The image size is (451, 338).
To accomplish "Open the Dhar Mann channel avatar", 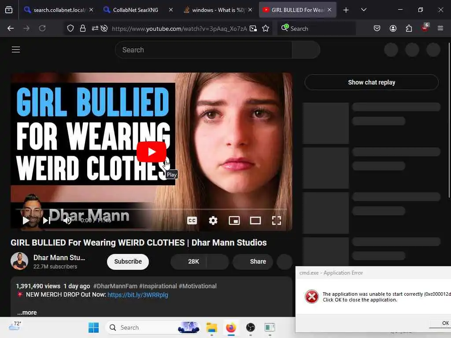I will (19, 261).
